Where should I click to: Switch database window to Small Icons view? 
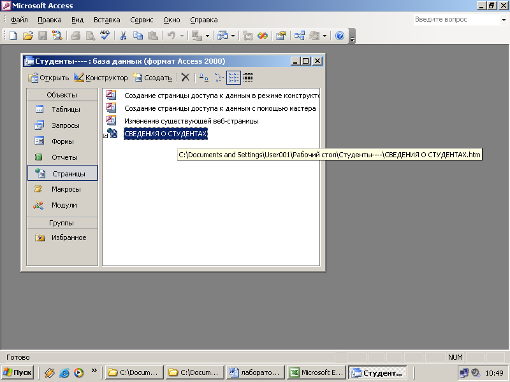[x=219, y=77]
